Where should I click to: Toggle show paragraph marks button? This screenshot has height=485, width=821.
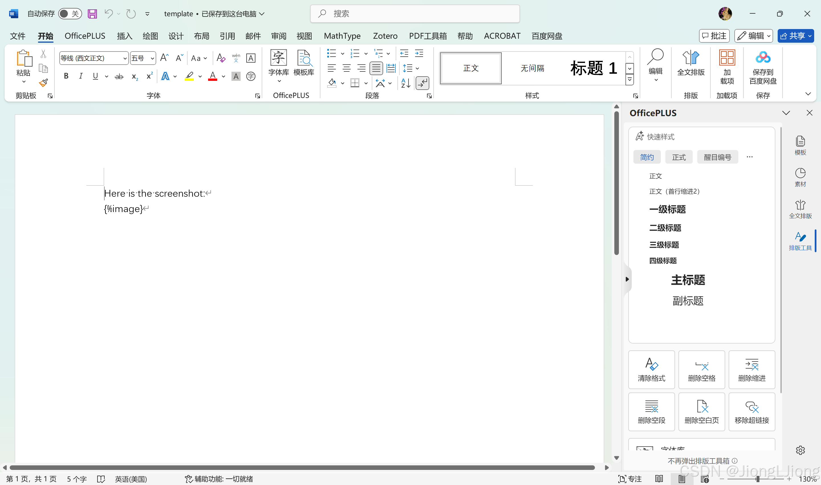coord(422,83)
